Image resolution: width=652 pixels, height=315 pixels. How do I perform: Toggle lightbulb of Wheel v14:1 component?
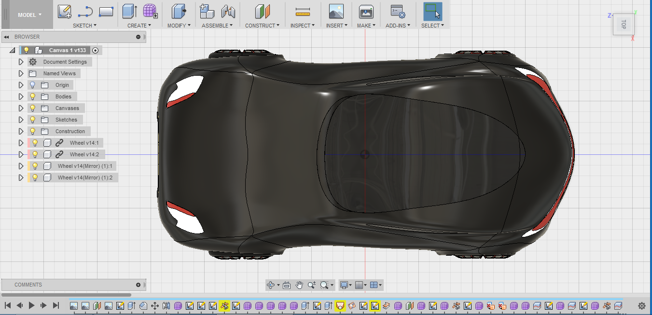coord(35,143)
